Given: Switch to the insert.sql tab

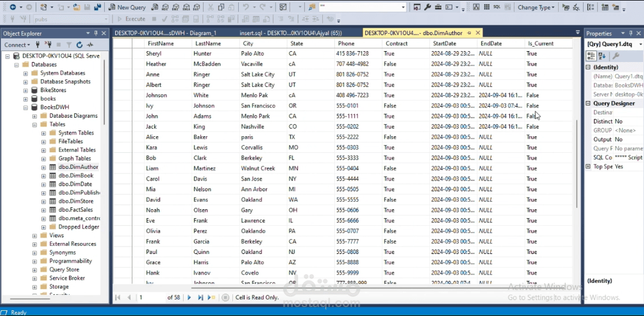Looking at the screenshot, I should [291, 33].
